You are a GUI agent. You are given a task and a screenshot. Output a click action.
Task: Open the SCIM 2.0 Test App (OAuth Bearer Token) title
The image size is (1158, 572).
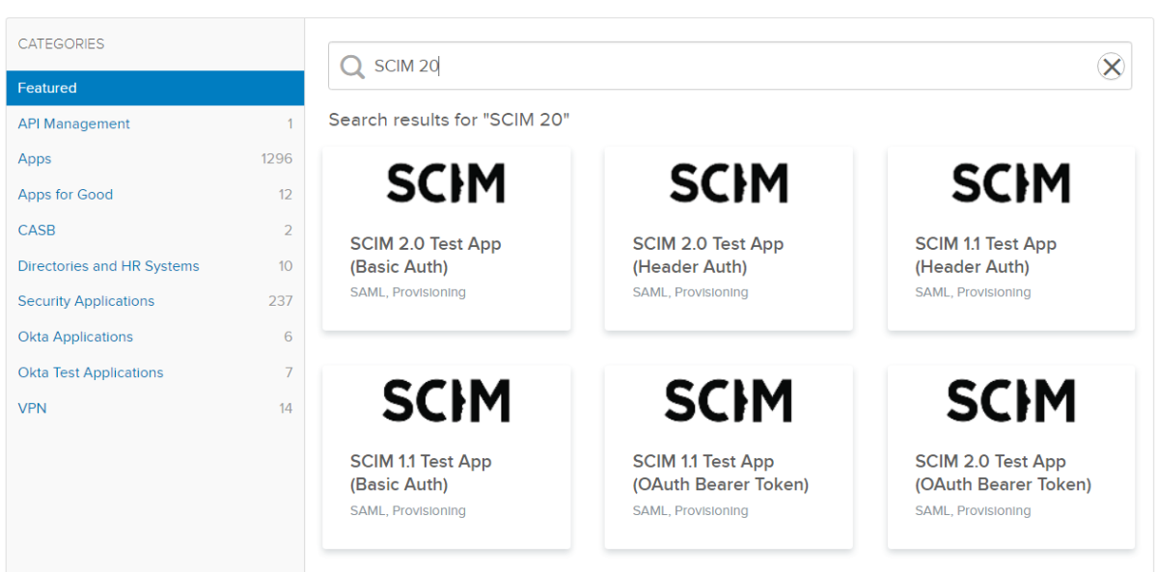1003,473
